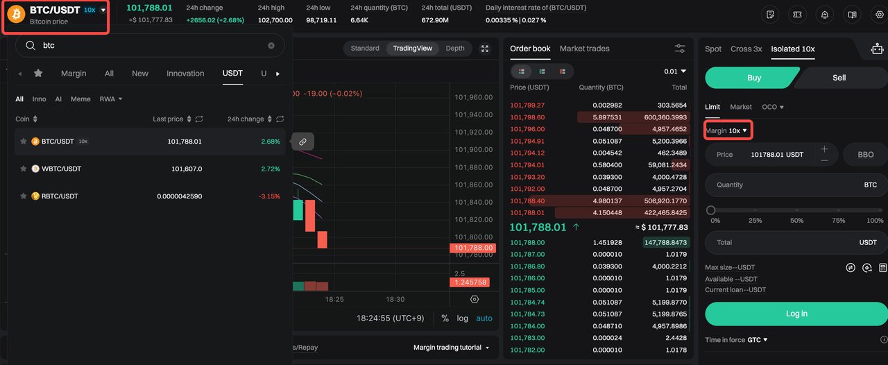Open Margin trading tutorial dropdown
This screenshot has height=365, width=888.
(452, 348)
